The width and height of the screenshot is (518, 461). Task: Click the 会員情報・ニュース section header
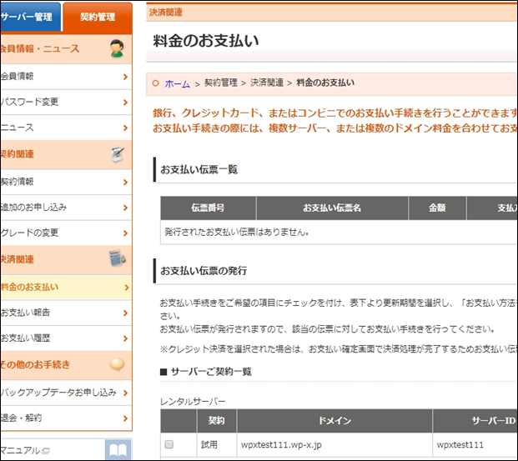(66, 49)
